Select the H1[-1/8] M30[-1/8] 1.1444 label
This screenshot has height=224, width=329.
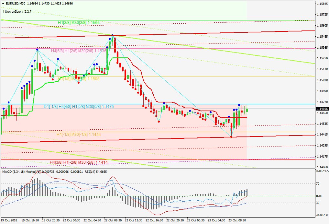[x=79, y=135]
